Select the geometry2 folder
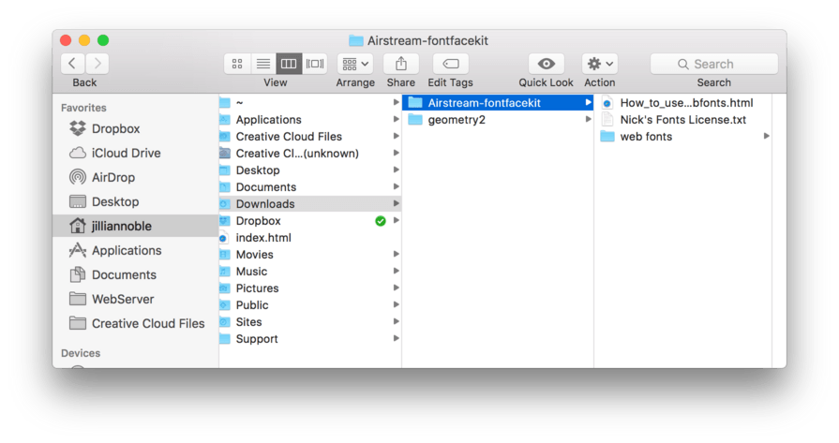This screenshot has width=839, height=443. (x=498, y=120)
